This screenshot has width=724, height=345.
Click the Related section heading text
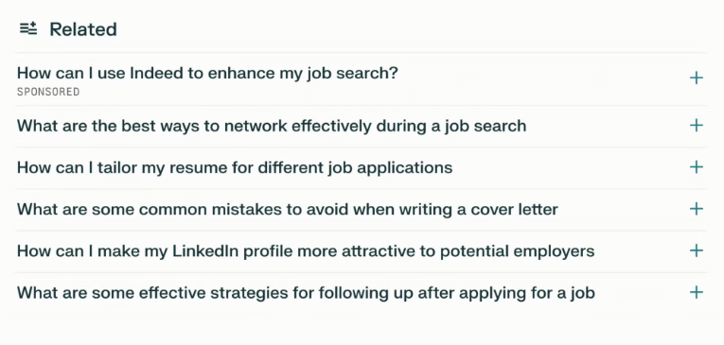(x=83, y=29)
